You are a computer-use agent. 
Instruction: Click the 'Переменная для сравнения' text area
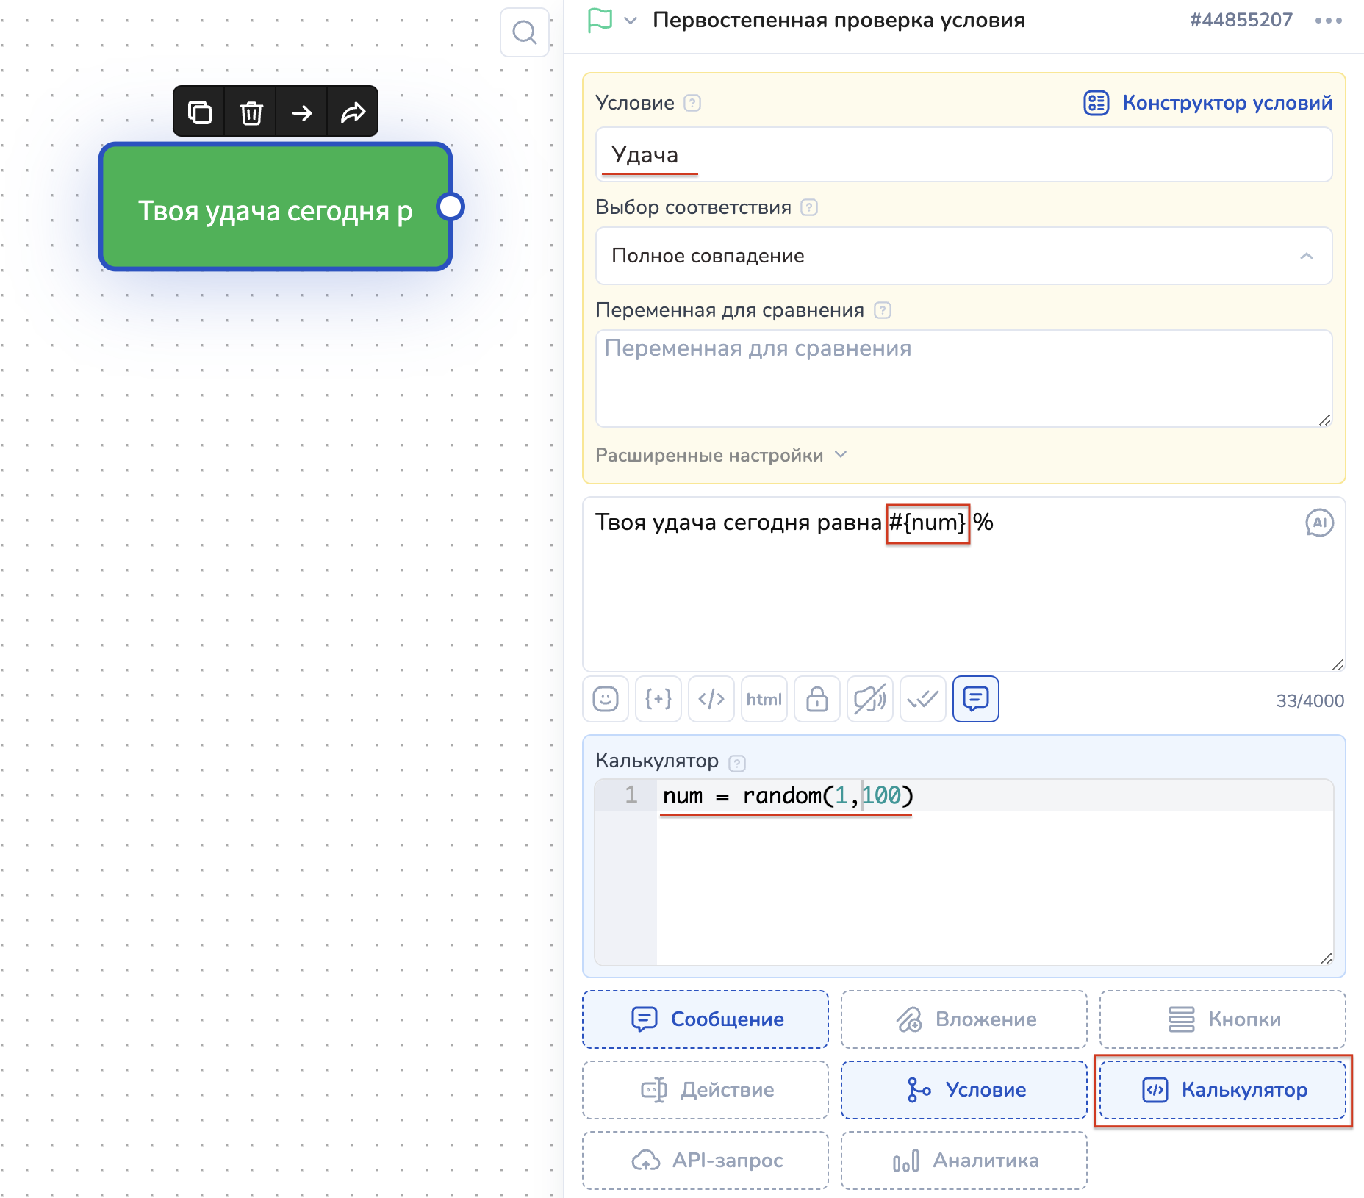point(963,379)
